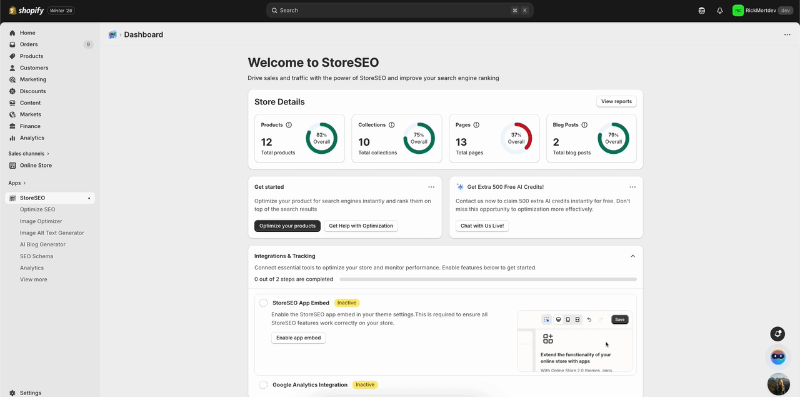Open the notifications bell icon

[x=719, y=10]
